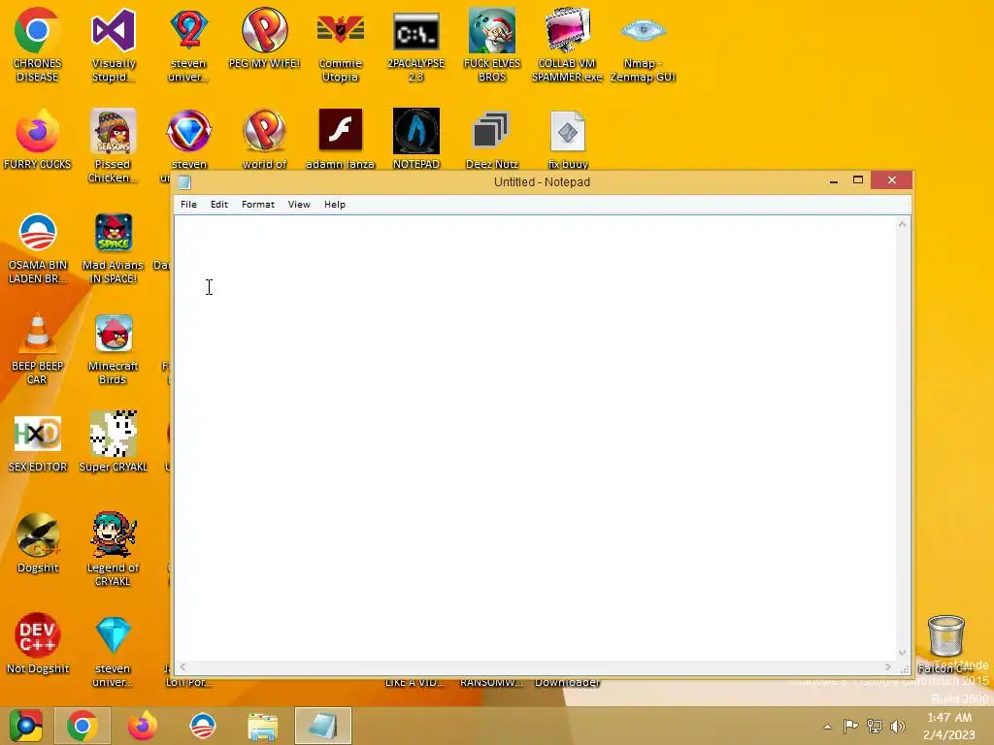Select the NOTEPAD desktop icon
The width and height of the screenshot is (994, 745).
415,140
